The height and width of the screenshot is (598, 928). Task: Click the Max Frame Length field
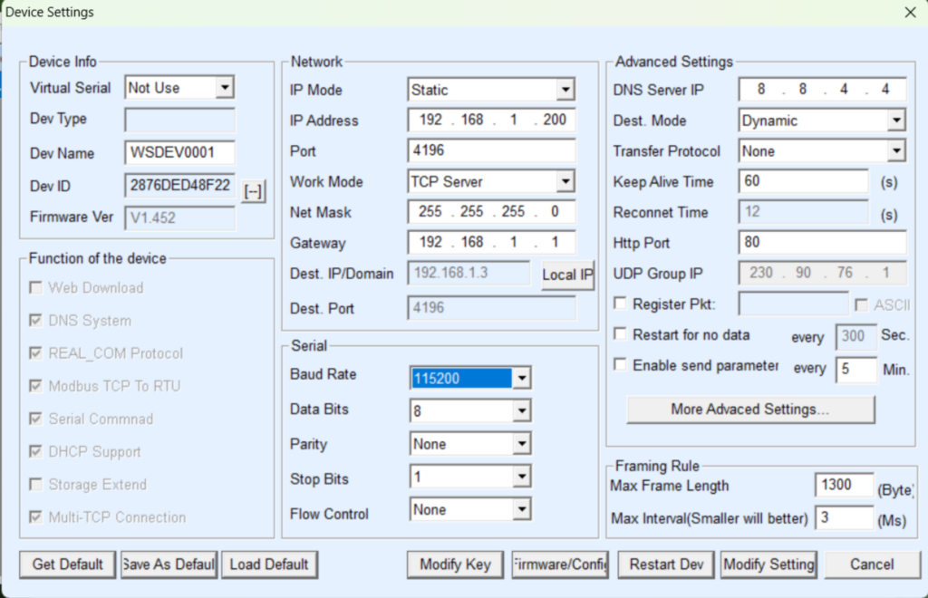[844, 485]
